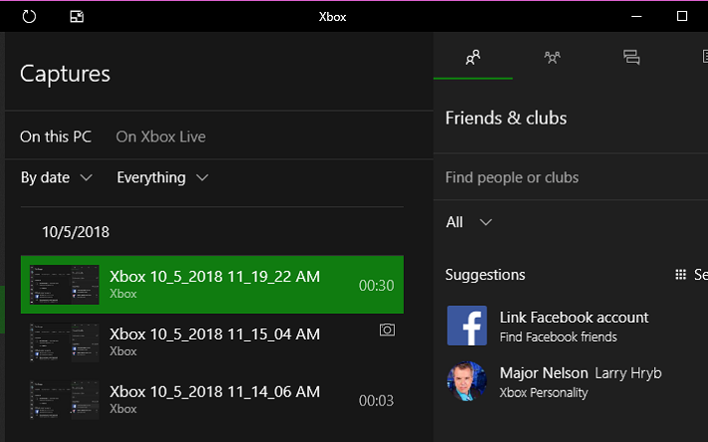
Task: Select the On this PC tab
Action: click(56, 136)
